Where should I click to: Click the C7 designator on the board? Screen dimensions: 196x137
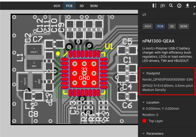click(38, 39)
